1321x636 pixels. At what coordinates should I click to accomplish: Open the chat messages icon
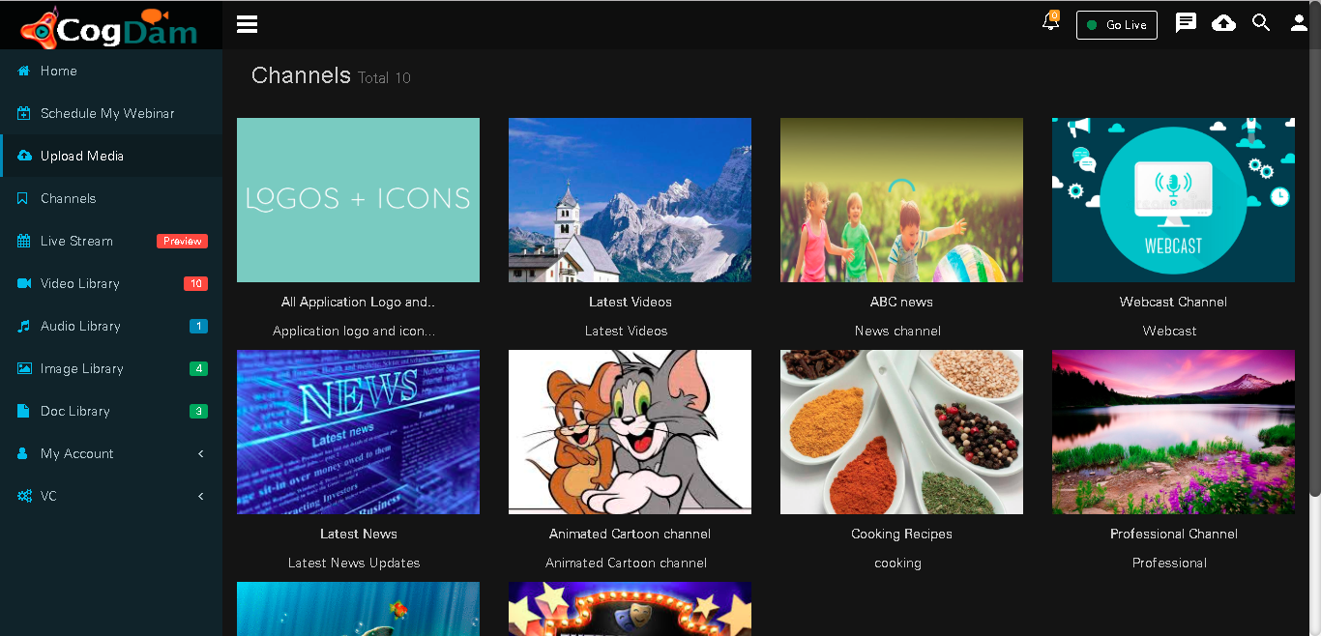point(1186,23)
